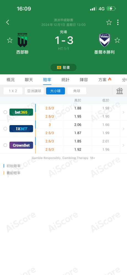This screenshot has width=127, height=275.
Task: Tap the 16:09 status bar clock
Action: (x=24, y=9)
